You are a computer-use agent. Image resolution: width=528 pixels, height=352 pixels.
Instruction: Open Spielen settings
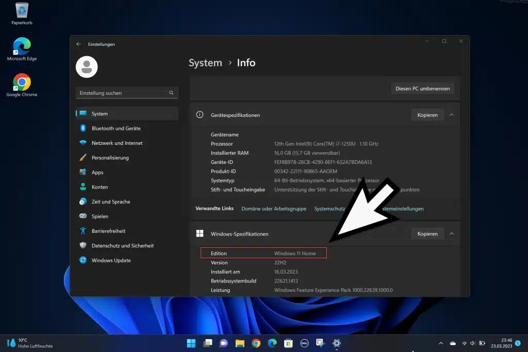[127, 216]
